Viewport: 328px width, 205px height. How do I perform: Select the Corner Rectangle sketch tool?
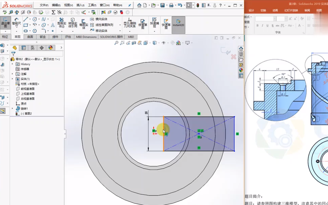pos(25,25)
